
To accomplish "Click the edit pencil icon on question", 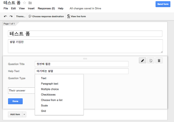I will point(142,61).
